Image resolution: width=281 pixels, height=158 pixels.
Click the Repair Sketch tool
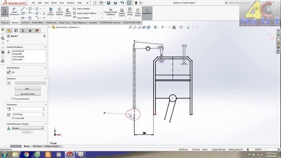(122, 13)
